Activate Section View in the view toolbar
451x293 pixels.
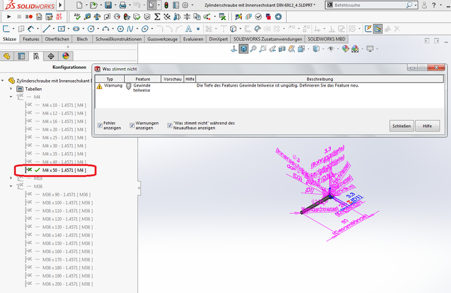(282, 49)
